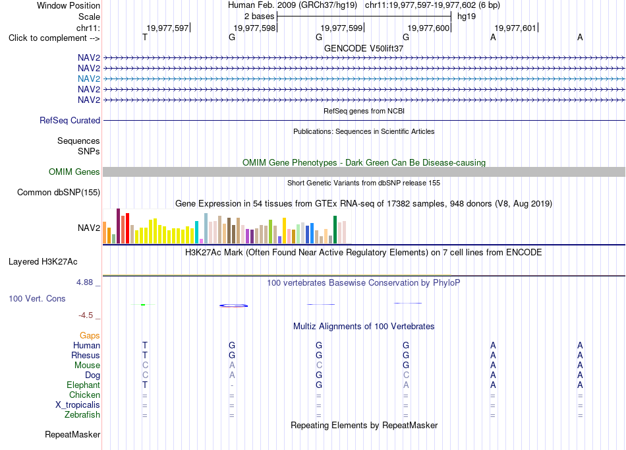This screenshot has width=626, height=450.
Task: Click '100 vertebrates Basewise Conservation by PhyloP'
Action: pos(364,283)
